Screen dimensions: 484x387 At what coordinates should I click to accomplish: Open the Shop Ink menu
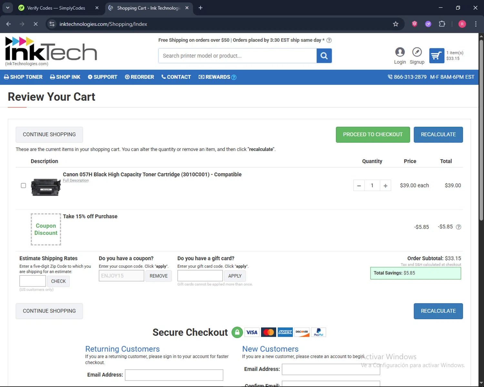[x=65, y=77]
